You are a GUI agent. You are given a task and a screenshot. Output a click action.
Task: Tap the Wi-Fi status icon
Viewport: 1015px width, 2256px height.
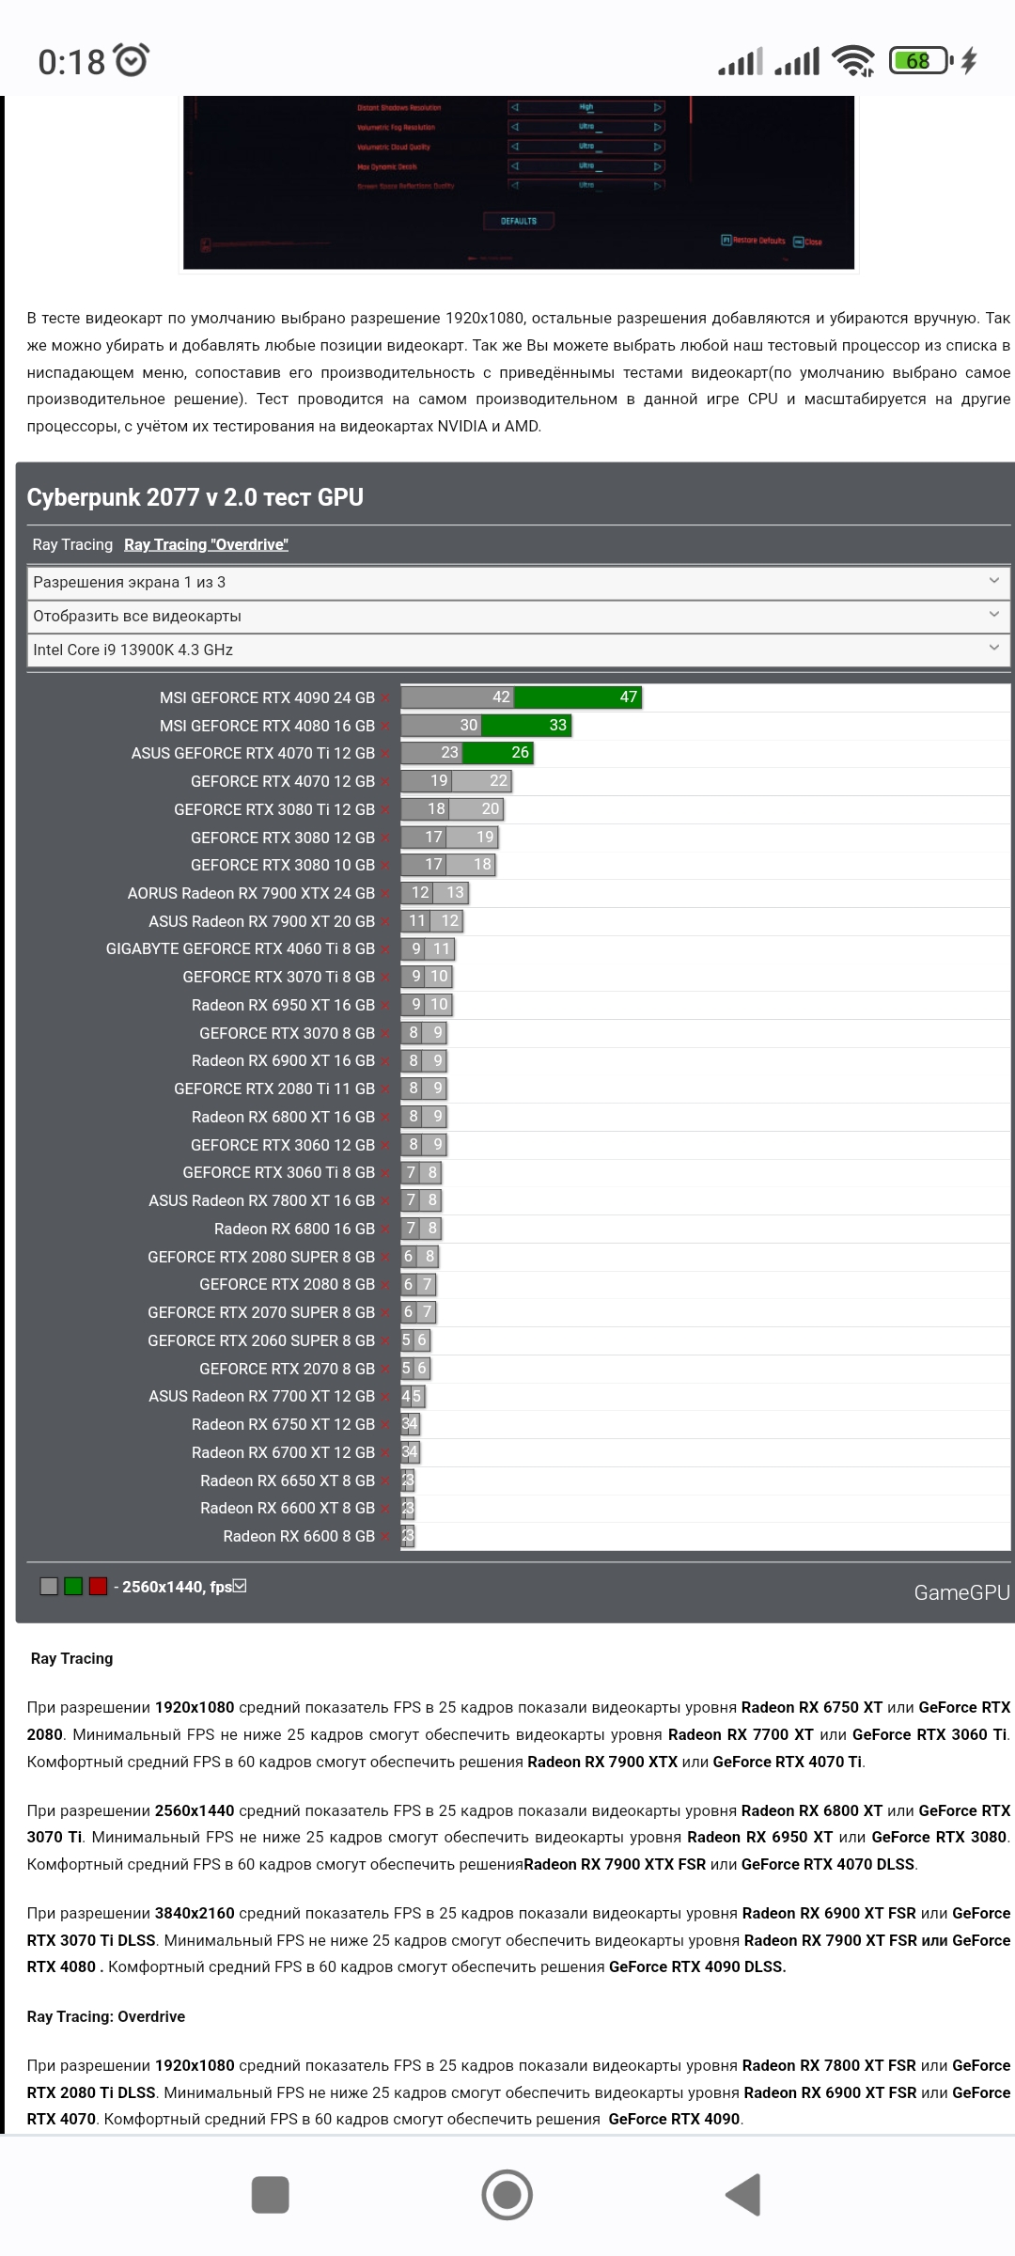(853, 61)
